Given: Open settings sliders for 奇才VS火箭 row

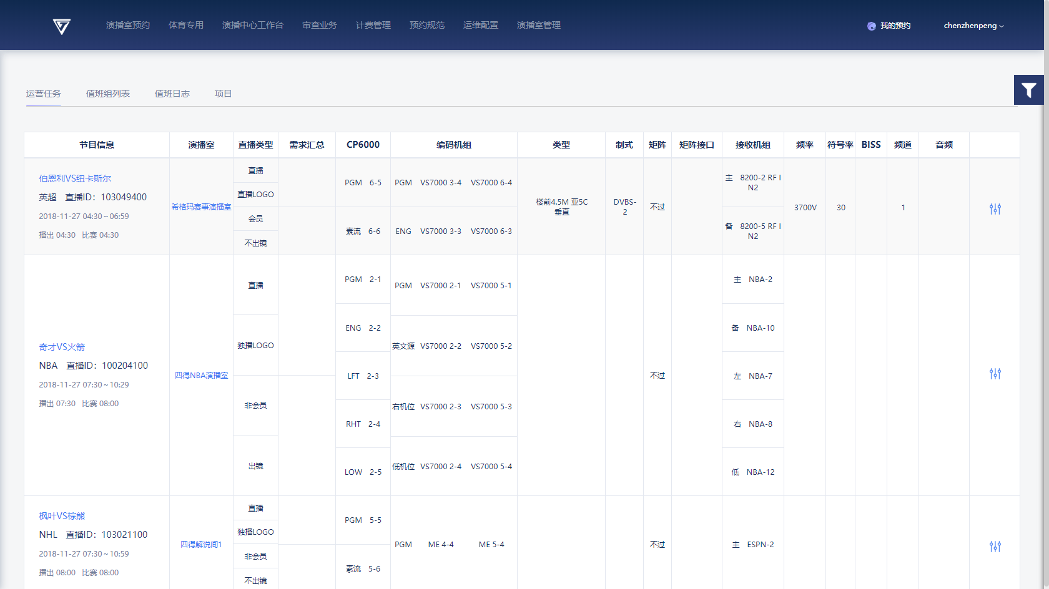Looking at the screenshot, I should (x=995, y=374).
